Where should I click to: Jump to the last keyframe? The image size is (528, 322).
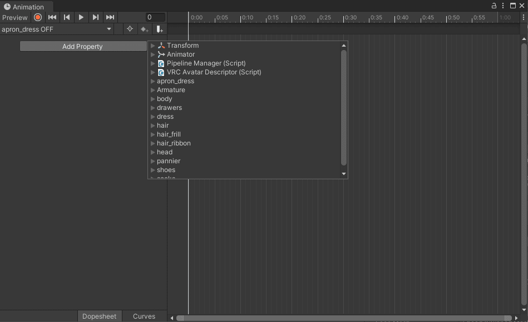tap(110, 17)
